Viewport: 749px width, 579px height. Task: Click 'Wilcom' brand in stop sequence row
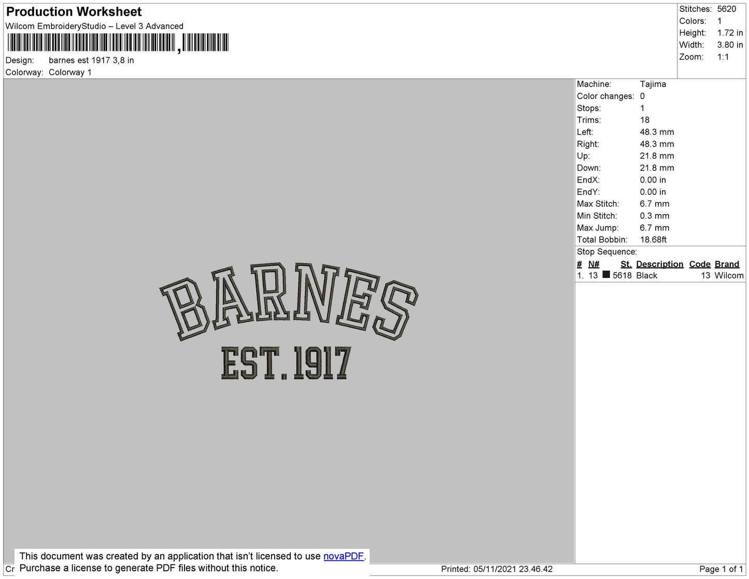click(729, 275)
